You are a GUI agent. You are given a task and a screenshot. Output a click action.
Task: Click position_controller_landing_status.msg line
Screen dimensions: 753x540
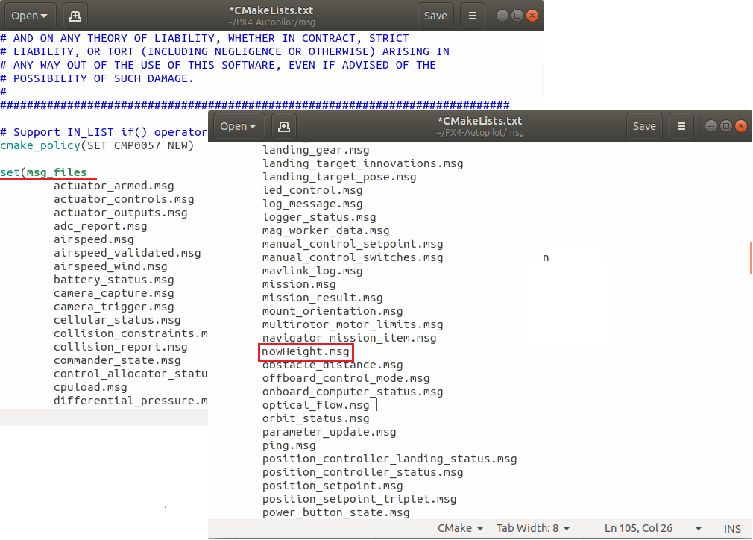pyautogui.click(x=389, y=459)
